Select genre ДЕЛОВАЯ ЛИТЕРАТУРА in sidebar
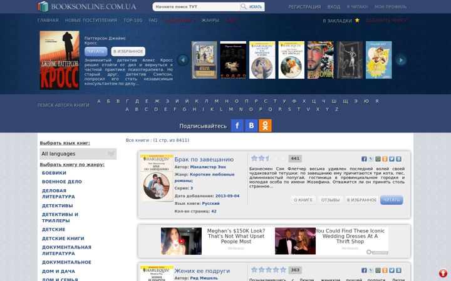Image resolution: width=451 pixels, height=281 pixels. click(58, 194)
